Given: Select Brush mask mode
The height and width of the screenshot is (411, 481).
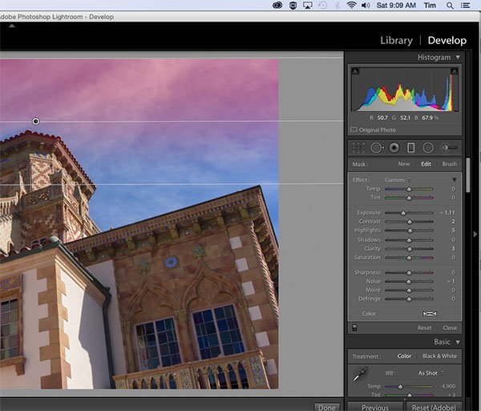Looking at the screenshot, I should (450, 164).
